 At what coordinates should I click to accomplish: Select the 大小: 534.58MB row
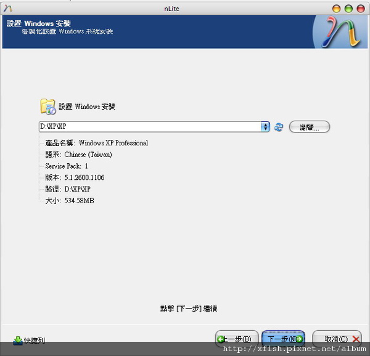(69, 201)
